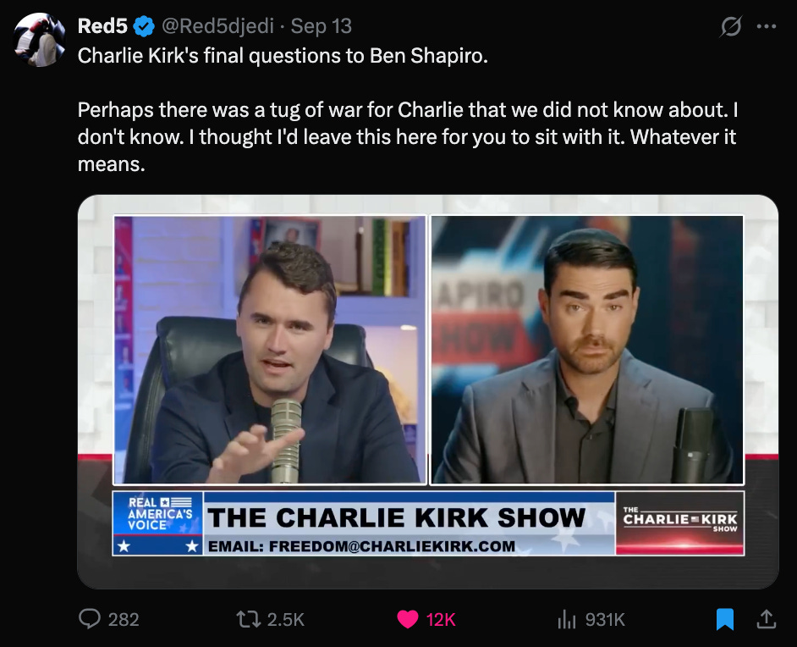Open the Sep 13 timestamp link
Image resolution: width=797 pixels, height=647 pixels.
point(322,26)
